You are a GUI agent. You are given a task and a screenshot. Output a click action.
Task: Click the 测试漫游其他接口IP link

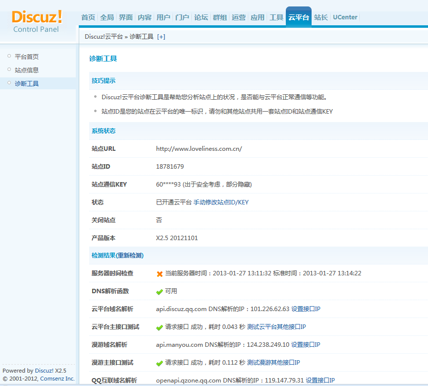[273, 363]
